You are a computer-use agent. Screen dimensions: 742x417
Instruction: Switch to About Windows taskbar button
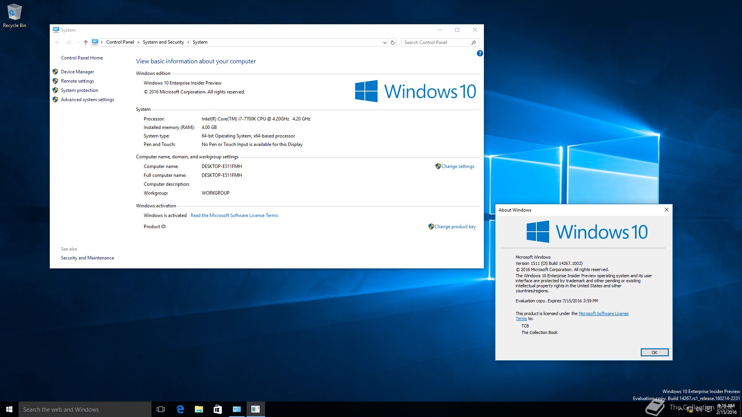click(255, 409)
